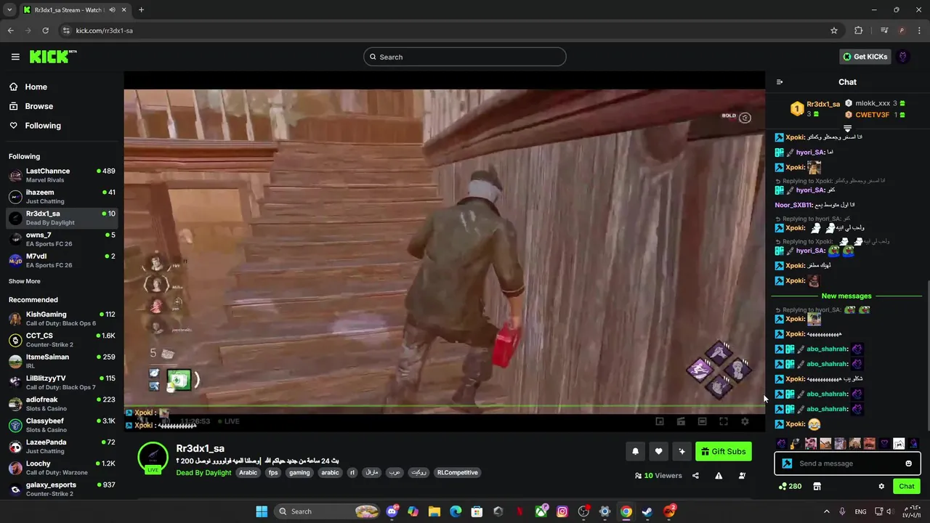This screenshot has height=523, width=930.
Task: Jump to New messages in chat
Action: coord(846,296)
